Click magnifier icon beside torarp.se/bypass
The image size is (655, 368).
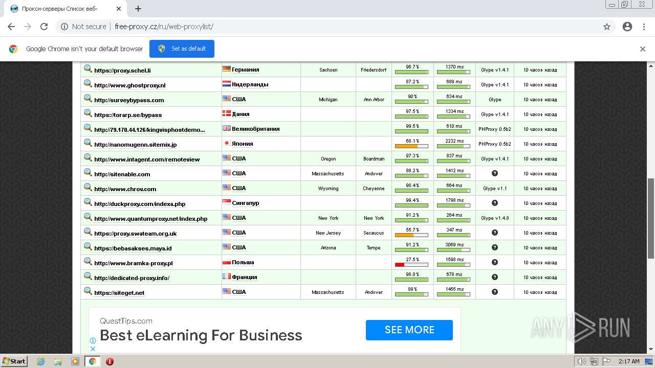[88, 113]
